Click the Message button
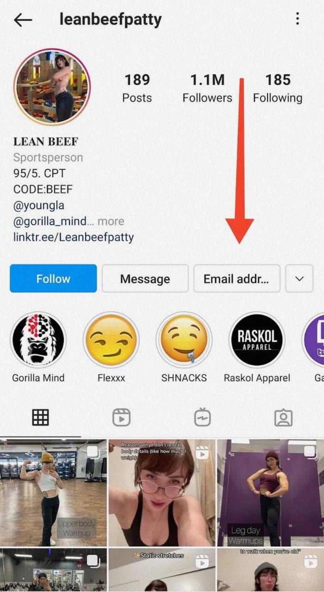Screen dimensions: 324x592 (x=145, y=278)
